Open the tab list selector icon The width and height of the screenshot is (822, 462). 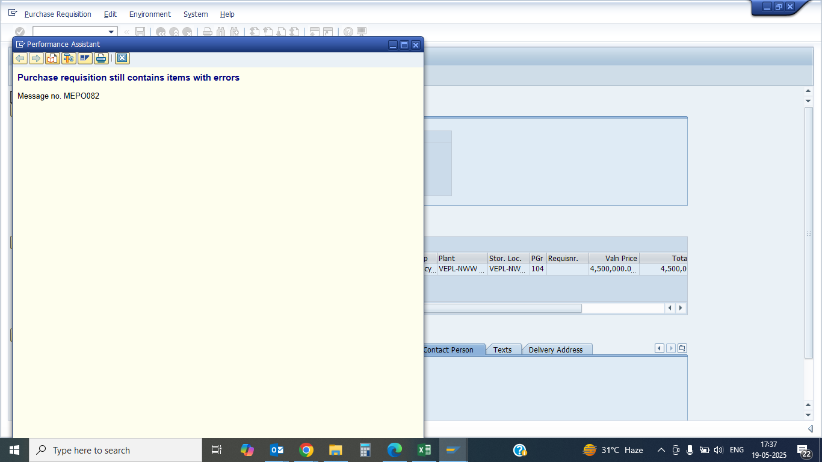[x=682, y=349]
